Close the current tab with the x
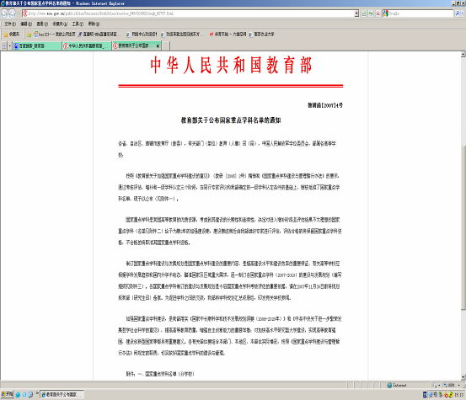The image size is (466, 400). 158,46
